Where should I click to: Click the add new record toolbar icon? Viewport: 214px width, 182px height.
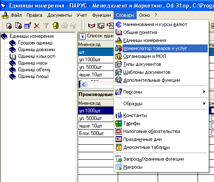pos(9,26)
